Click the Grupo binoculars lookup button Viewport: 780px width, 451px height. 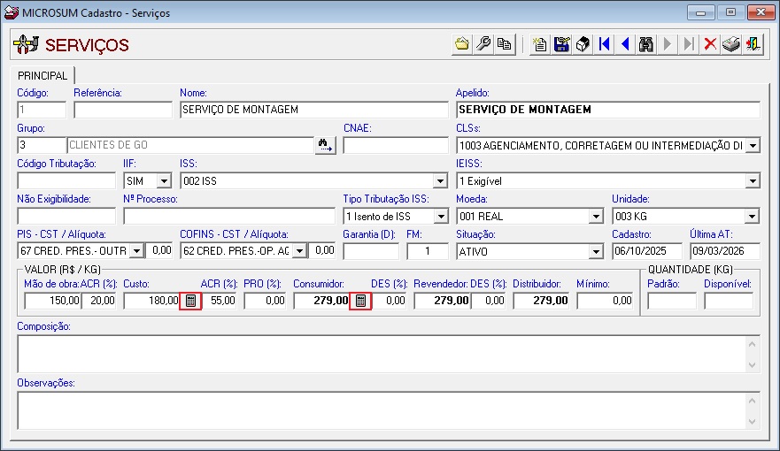point(325,145)
